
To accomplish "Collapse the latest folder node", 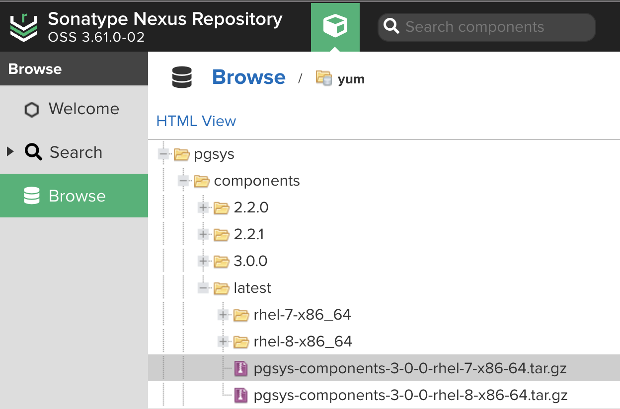I will pos(203,288).
